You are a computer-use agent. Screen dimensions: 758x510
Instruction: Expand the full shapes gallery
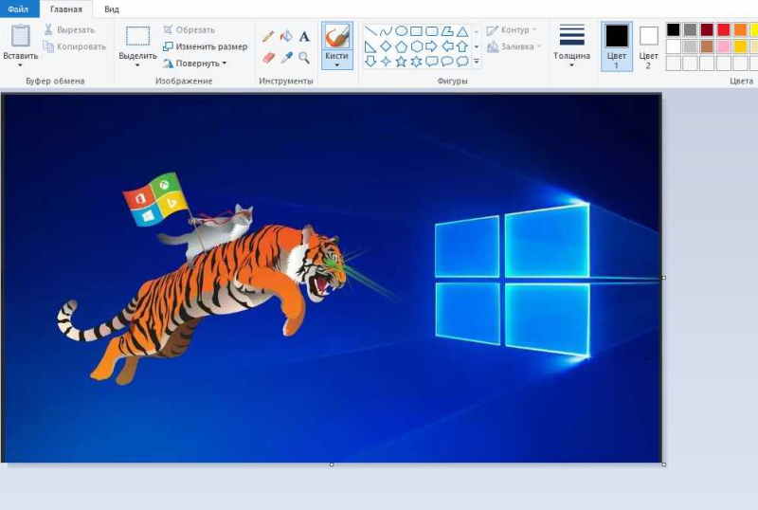pos(477,62)
